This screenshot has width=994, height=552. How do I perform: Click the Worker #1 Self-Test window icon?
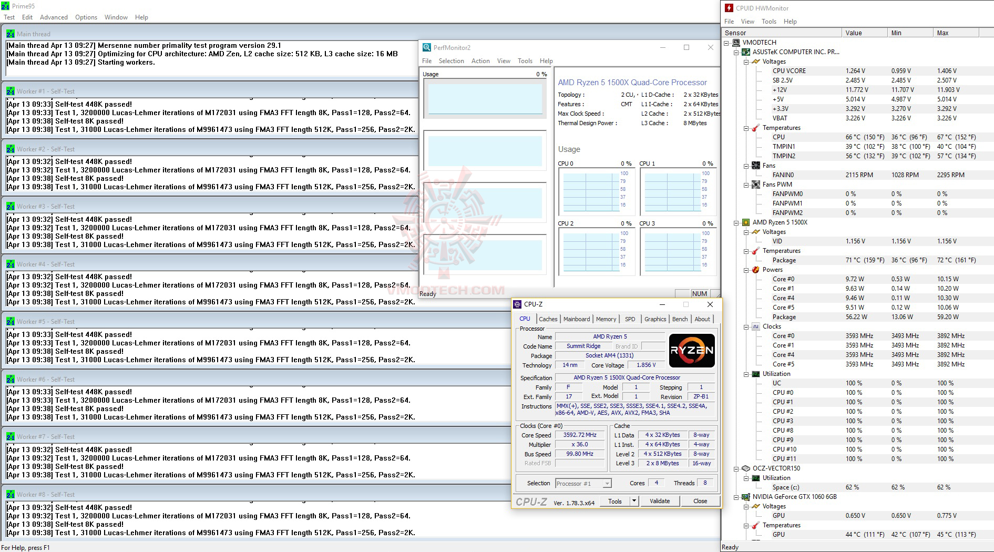pyautogui.click(x=11, y=91)
